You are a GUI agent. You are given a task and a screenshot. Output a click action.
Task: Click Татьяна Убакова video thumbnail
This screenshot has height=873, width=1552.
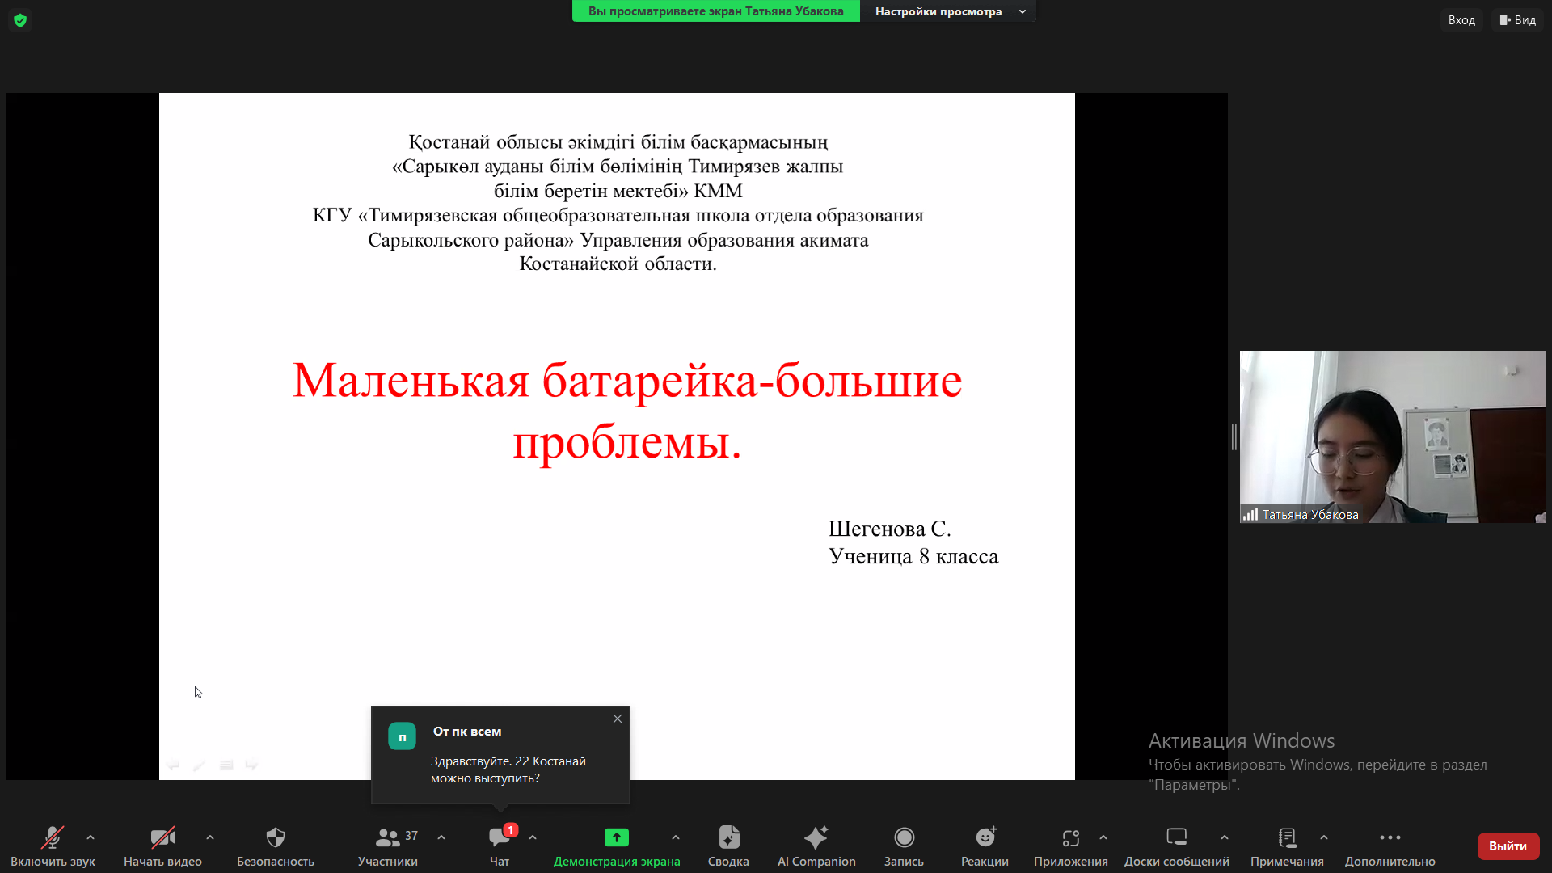point(1393,436)
